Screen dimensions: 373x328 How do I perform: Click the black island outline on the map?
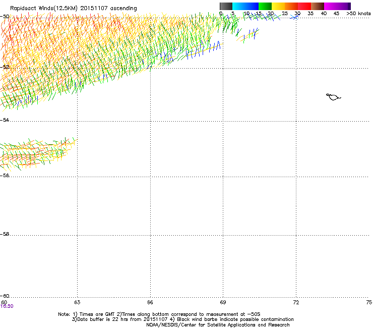click(x=333, y=97)
